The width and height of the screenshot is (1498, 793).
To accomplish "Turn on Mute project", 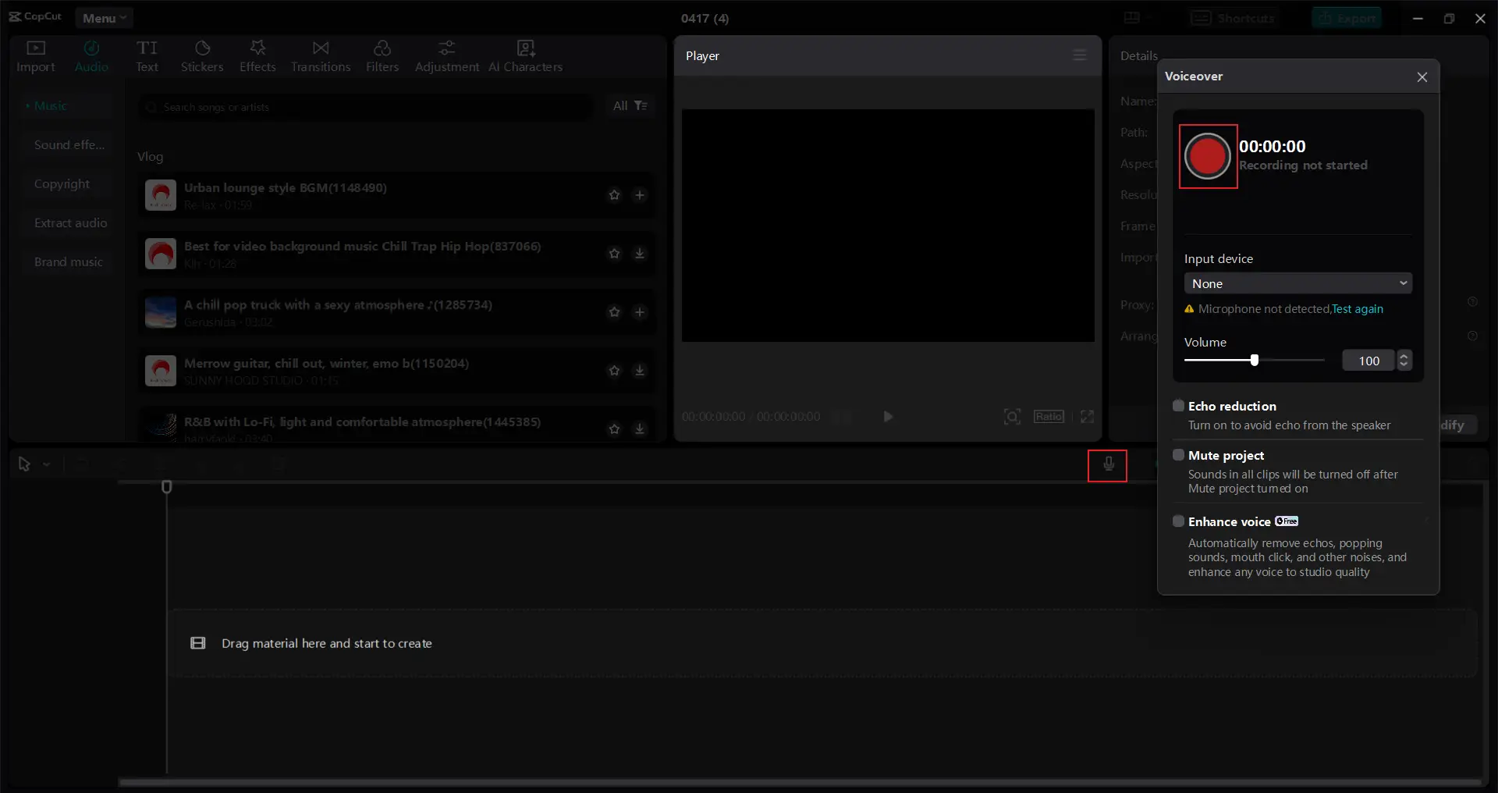I will click(1177, 455).
